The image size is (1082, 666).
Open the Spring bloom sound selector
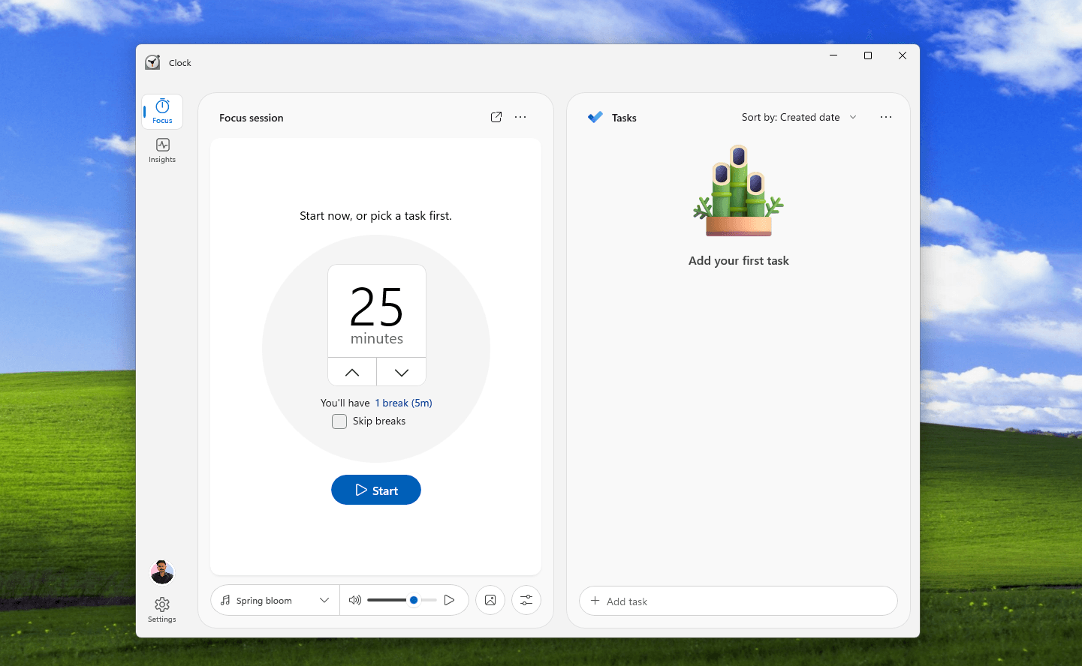click(x=274, y=600)
